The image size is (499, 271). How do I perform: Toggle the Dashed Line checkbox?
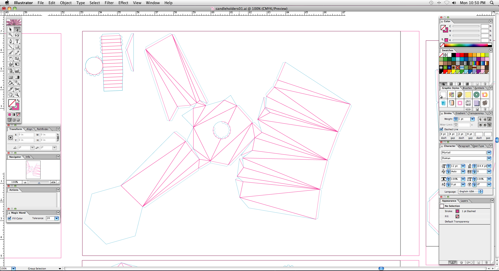pyautogui.click(x=442, y=129)
